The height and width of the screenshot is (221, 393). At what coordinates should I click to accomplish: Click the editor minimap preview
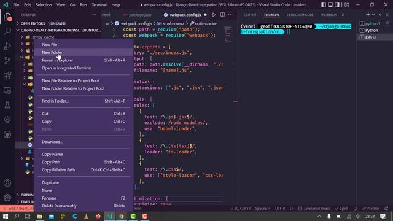(228, 34)
